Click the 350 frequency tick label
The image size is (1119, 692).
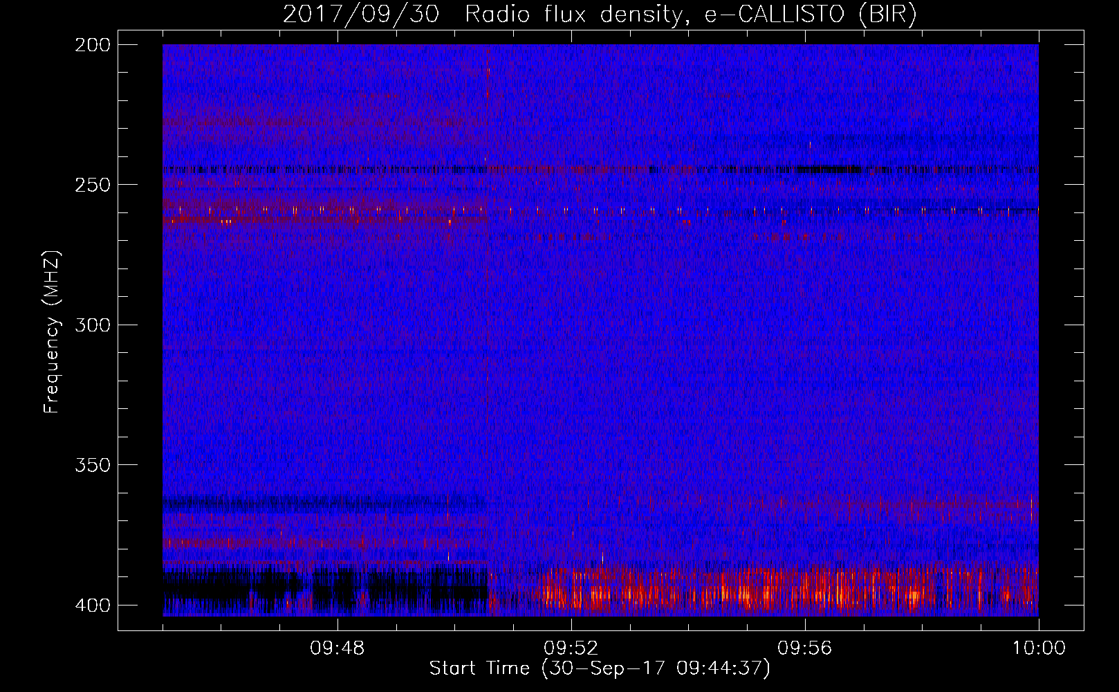(93, 465)
